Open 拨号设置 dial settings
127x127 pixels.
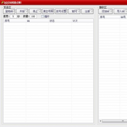[x=61, y=11]
